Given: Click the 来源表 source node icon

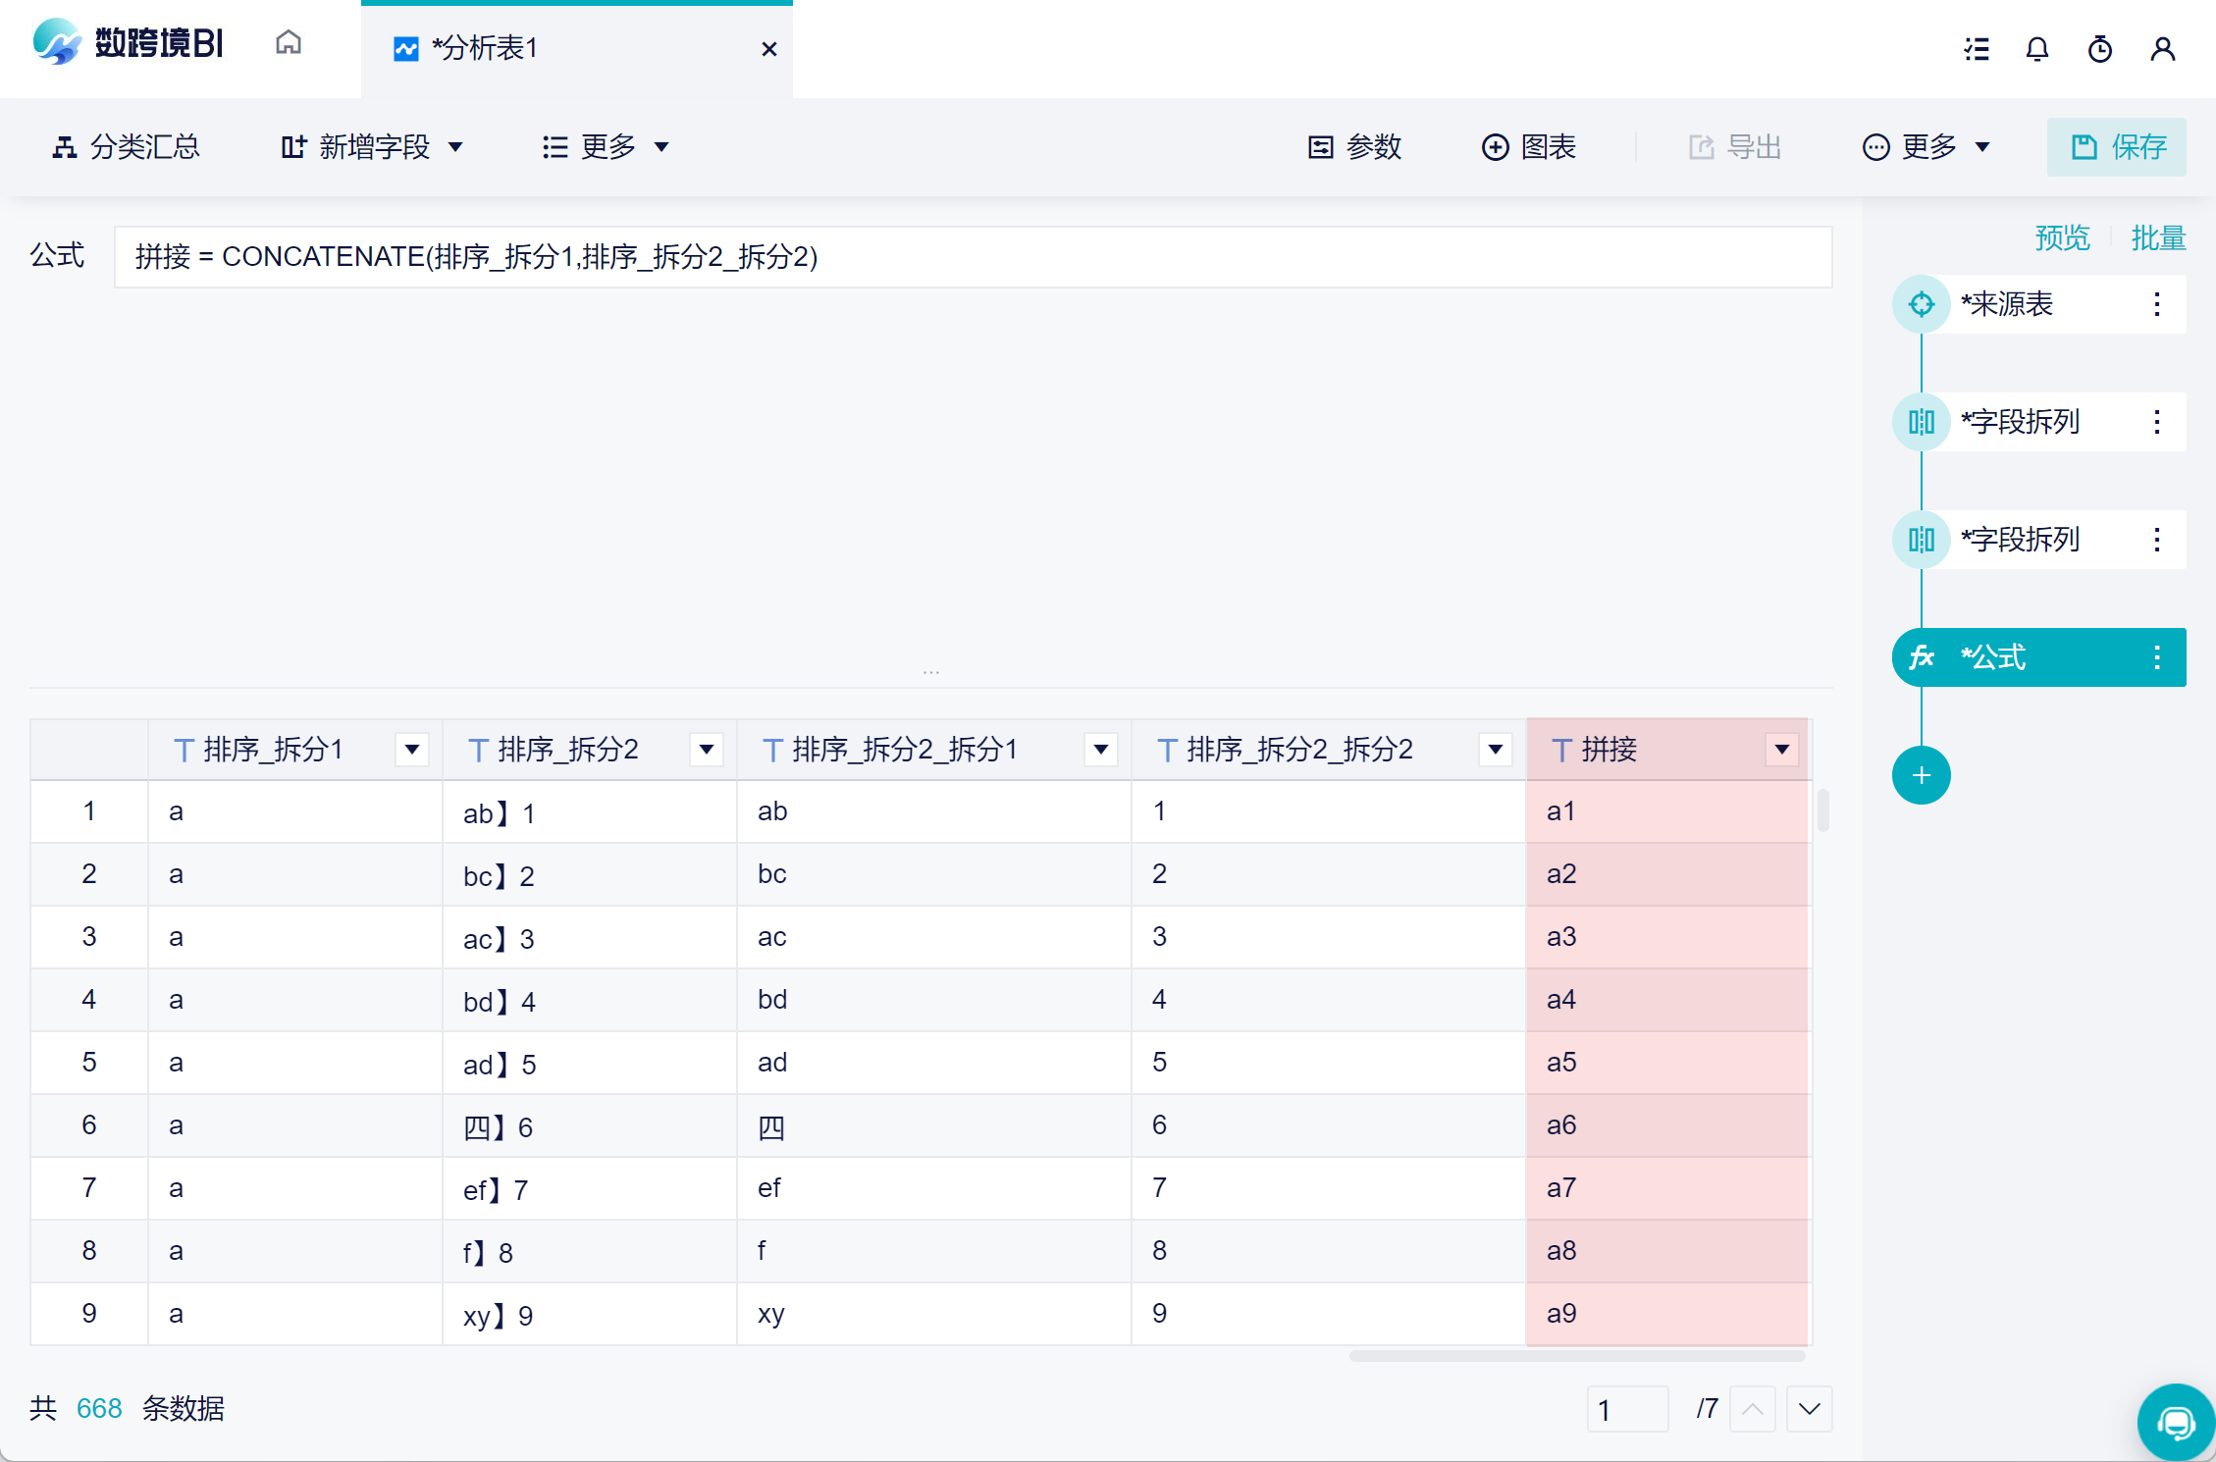Looking at the screenshot, I should (1921, 304).
